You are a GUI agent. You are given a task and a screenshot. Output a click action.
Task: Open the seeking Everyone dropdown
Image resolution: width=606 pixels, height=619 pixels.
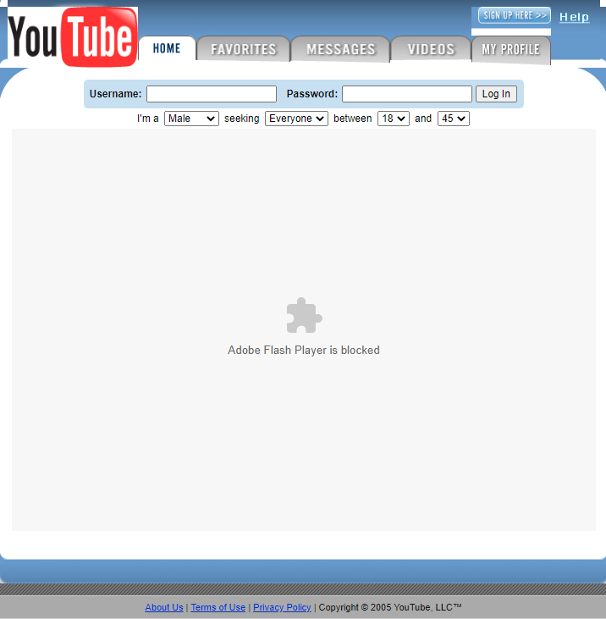point(296,119)
